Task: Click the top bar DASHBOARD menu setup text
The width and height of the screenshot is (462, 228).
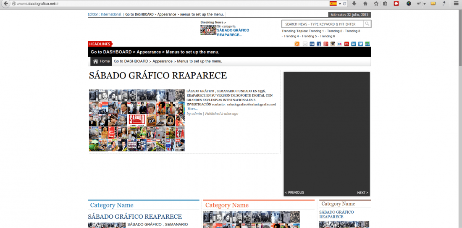Action: click(175, 14)
